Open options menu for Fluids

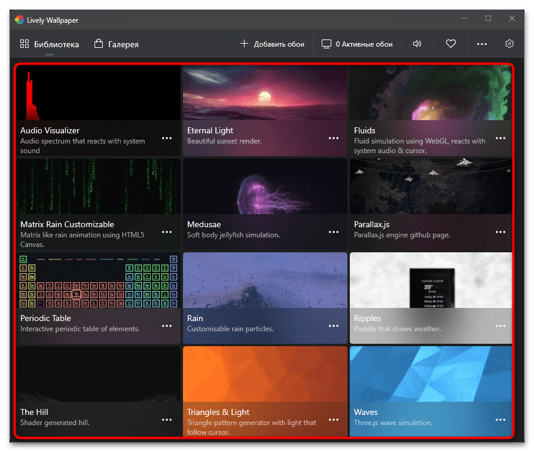tap(501, 138)
